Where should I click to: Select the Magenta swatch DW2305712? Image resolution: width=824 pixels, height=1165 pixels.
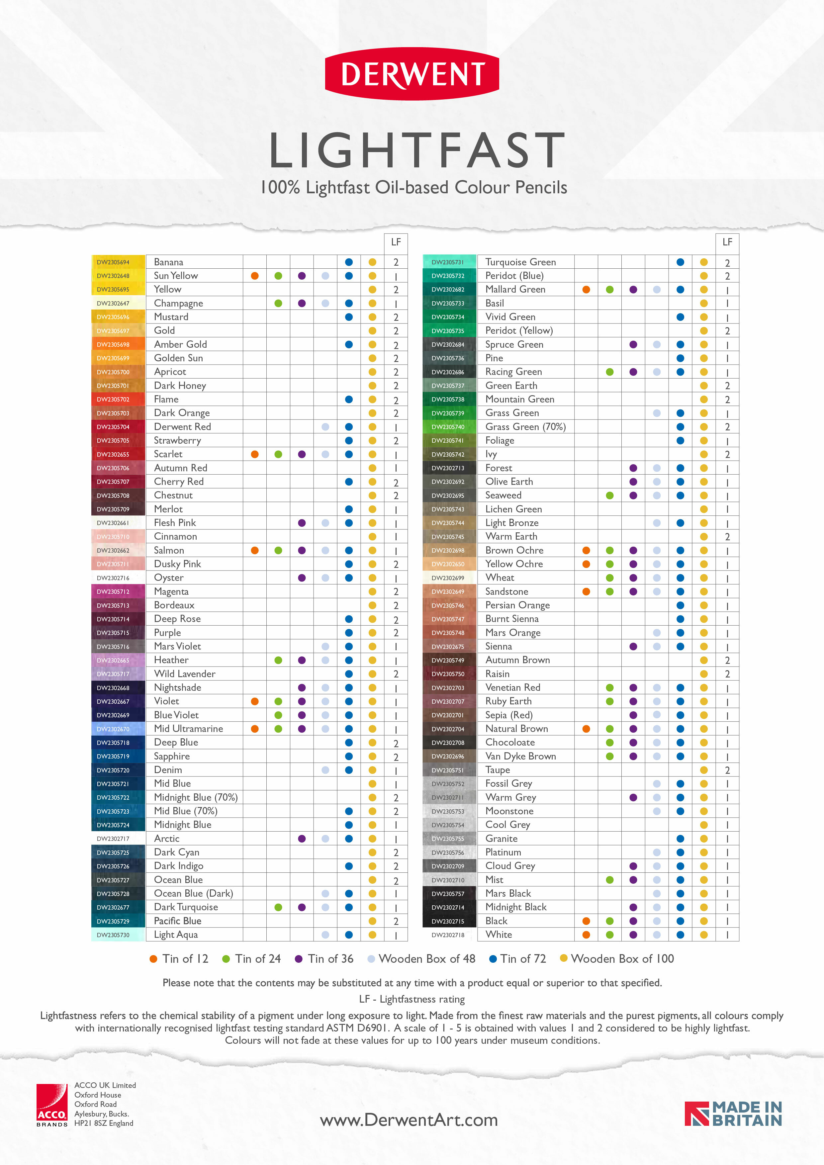click(x=118, y=592)
